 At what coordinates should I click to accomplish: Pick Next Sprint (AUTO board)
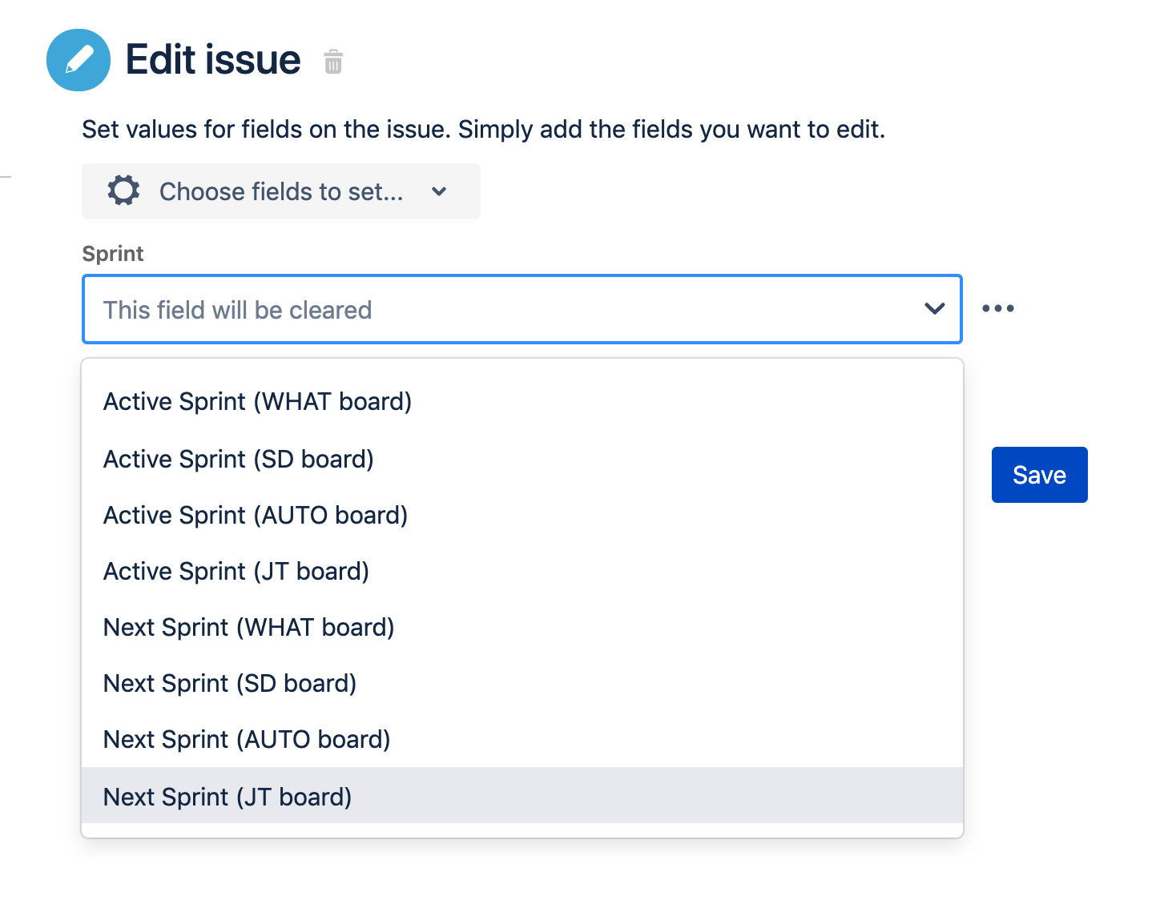(522, 739)
